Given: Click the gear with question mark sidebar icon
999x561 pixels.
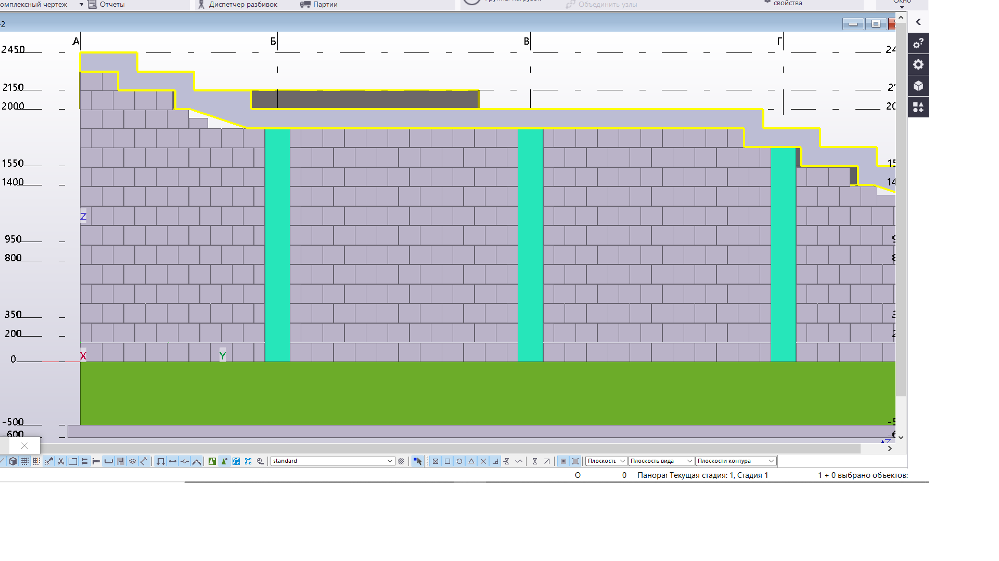Looking at the screenshot, I should pos(918,43).
